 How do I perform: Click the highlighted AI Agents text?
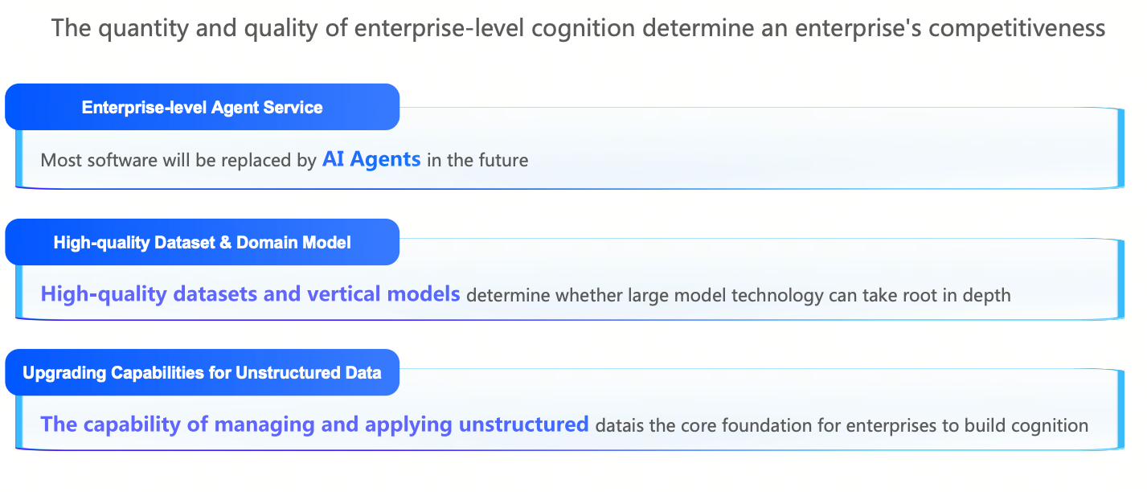pos(371,159)
